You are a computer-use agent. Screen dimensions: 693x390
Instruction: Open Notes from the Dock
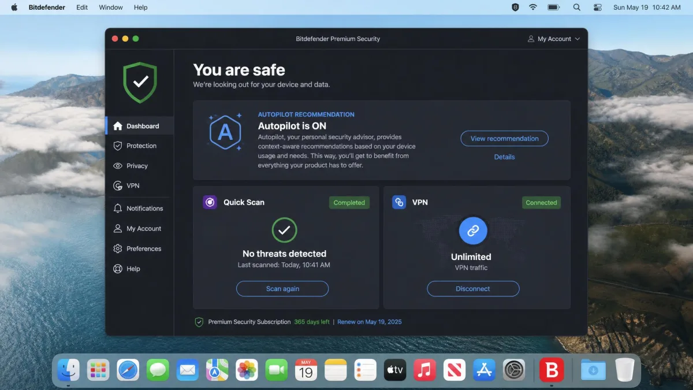[x=336, y=370]
